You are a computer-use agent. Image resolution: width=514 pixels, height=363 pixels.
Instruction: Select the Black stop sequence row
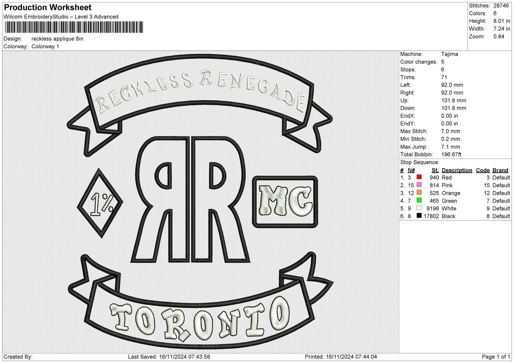pyautogui.click(x=455, y=216)
